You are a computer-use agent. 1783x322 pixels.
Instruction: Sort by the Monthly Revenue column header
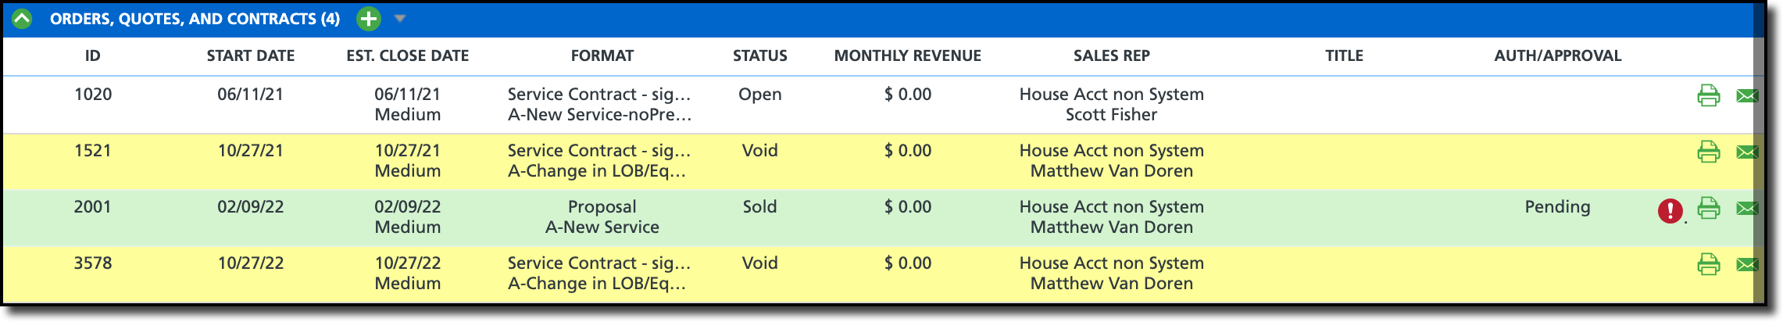point(907,55)
